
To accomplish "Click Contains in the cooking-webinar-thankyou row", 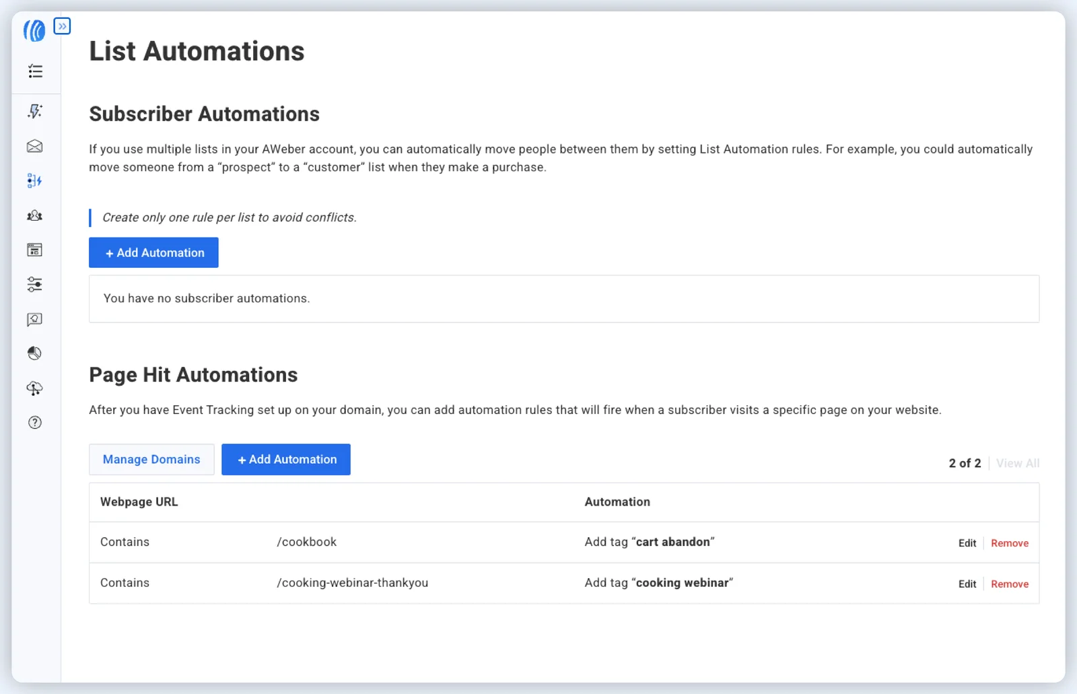I will 125,583.
